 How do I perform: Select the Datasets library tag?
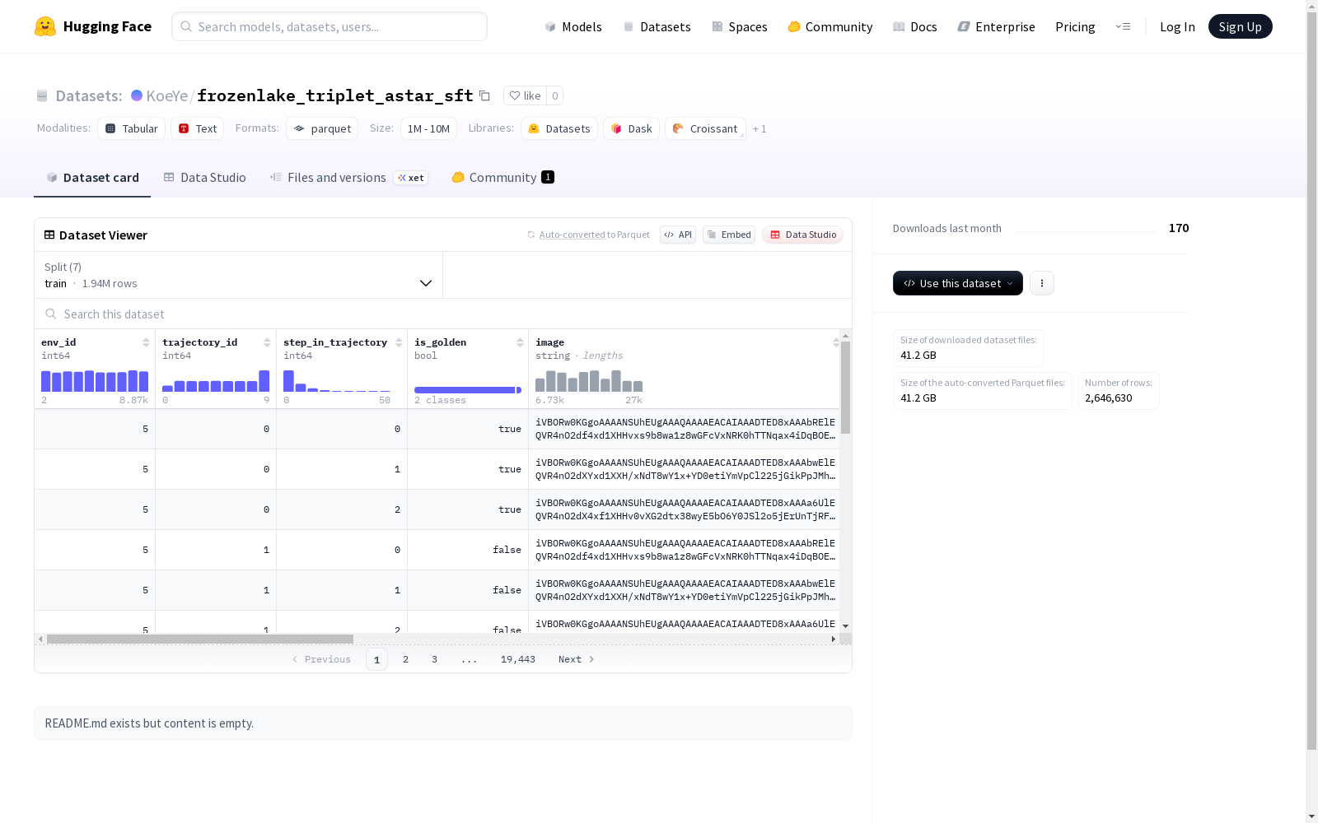tap(559, 128)
